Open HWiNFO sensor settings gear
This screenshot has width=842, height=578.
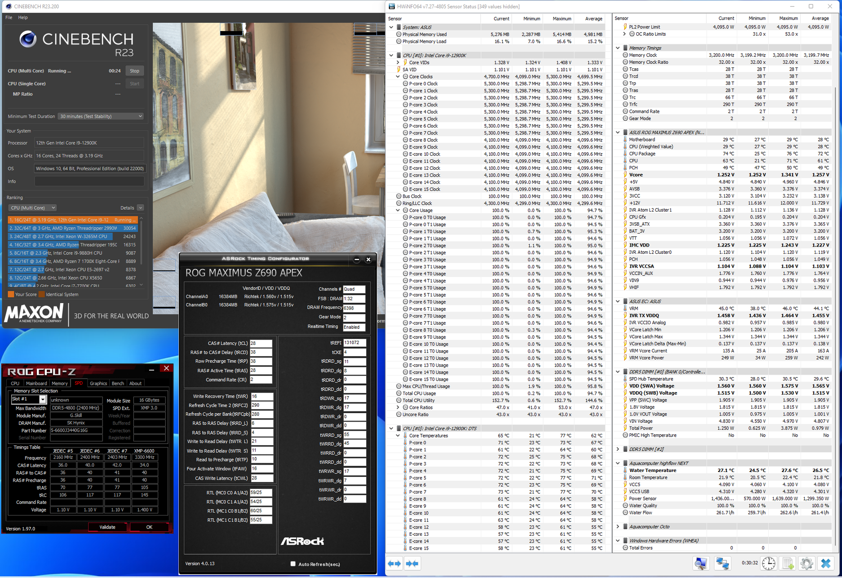click(807, 563)
